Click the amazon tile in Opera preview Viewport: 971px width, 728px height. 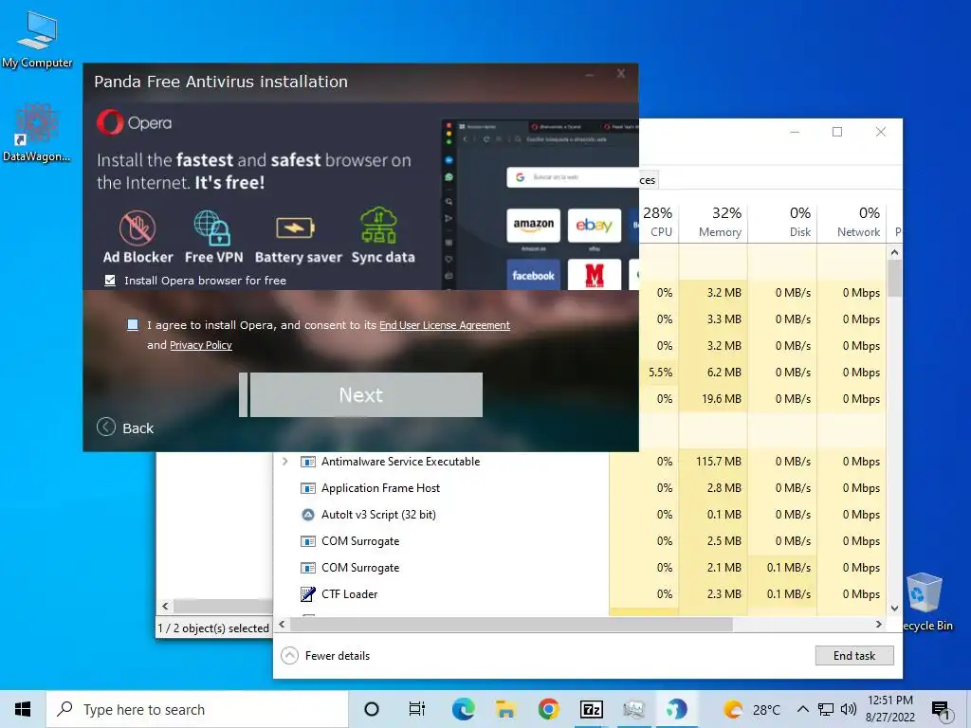click(533, 226)
